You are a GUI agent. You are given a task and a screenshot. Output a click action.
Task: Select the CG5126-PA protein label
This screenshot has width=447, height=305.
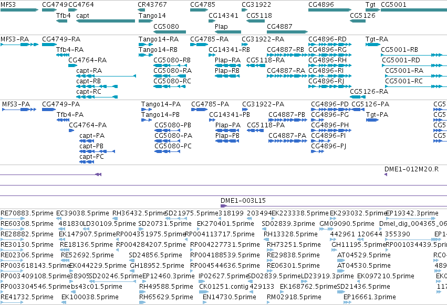click(x=370, y=104)
